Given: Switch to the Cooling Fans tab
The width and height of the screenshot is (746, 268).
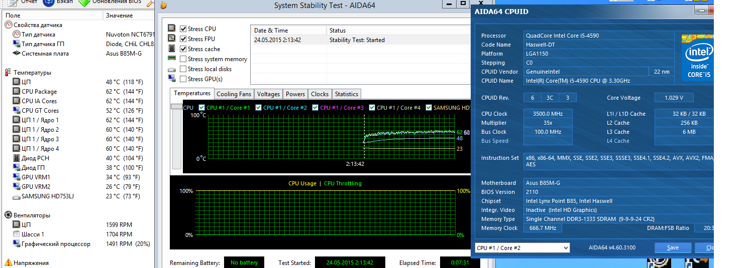Looking at the screenshot, I should [234, 94].
